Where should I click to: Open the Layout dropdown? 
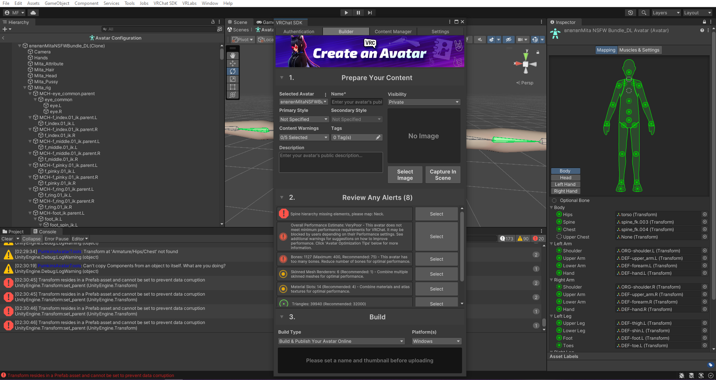698,13
